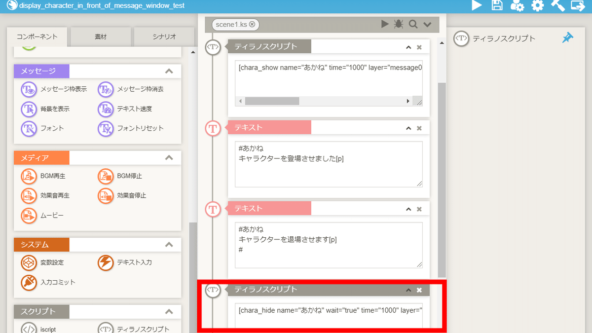Click the debug bug icon in scenario bar
This screenshot has width=592, height=333.
click(399, 24)
